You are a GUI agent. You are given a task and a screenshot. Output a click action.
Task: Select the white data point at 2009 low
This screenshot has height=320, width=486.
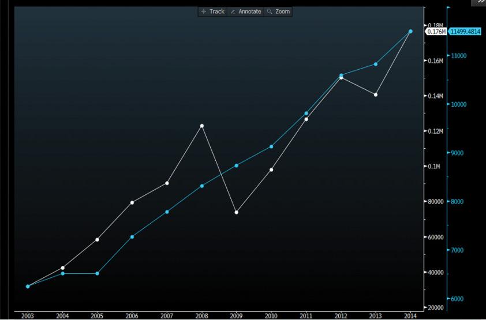point(236,212)
